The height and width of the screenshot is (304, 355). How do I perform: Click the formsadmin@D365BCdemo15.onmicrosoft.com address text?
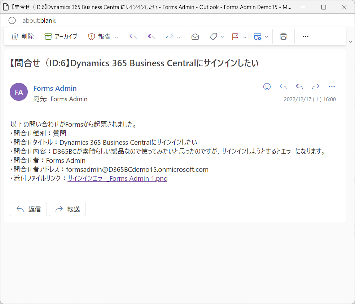point(137,170)
